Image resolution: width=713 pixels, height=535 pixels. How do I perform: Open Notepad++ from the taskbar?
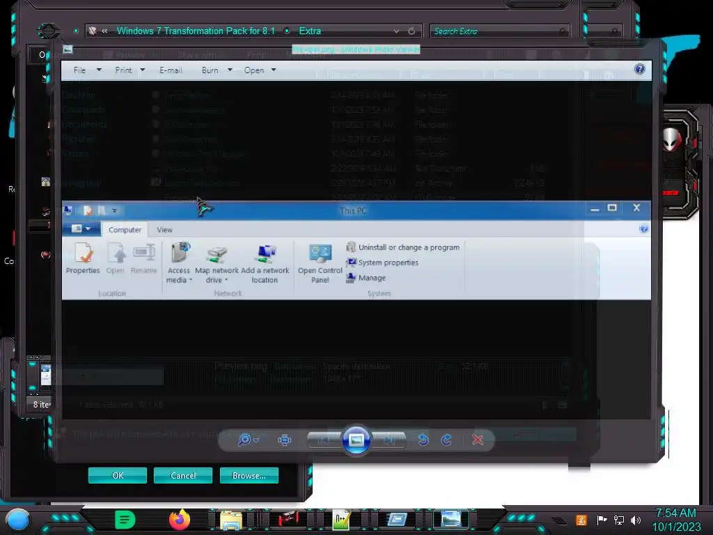click(341, 520)
